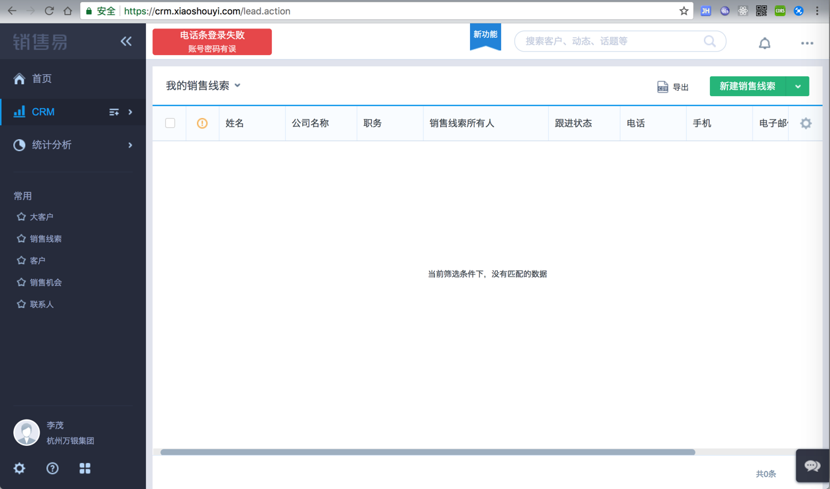
Task: Click star icon next to 大客户
Action: coord(21,217)
